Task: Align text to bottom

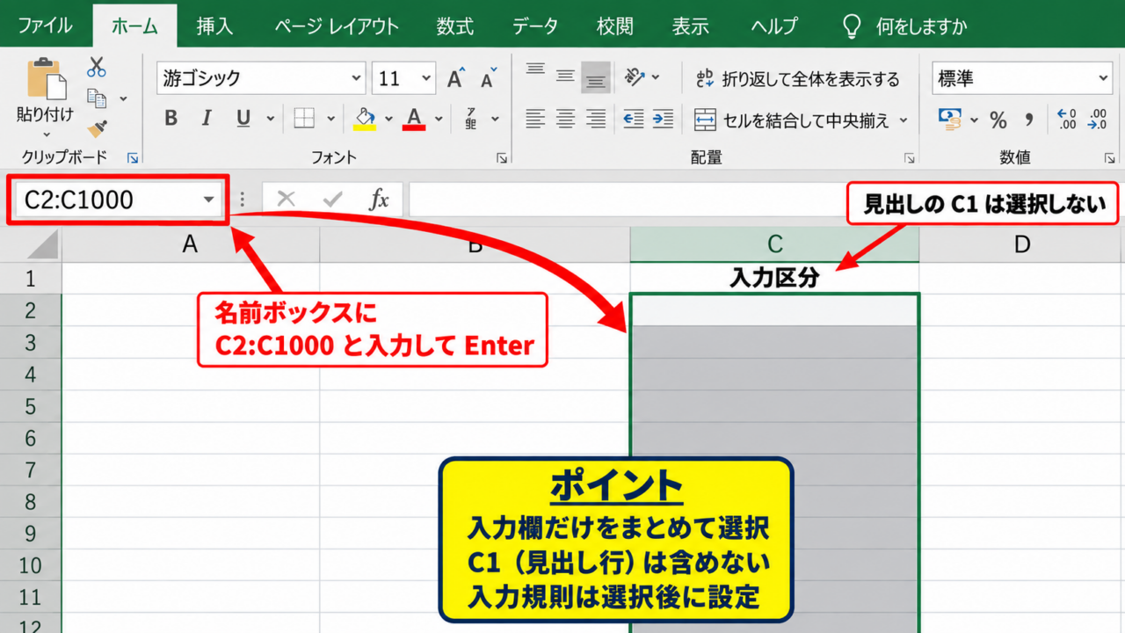Action: coord(596,78)
